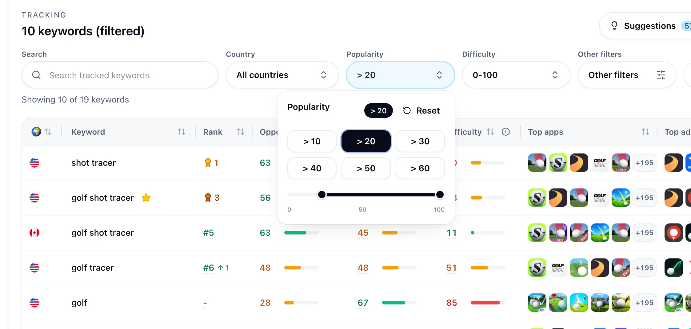Click the left handle of popularity slider
The image size is (691, 329).
click(322, 195)
